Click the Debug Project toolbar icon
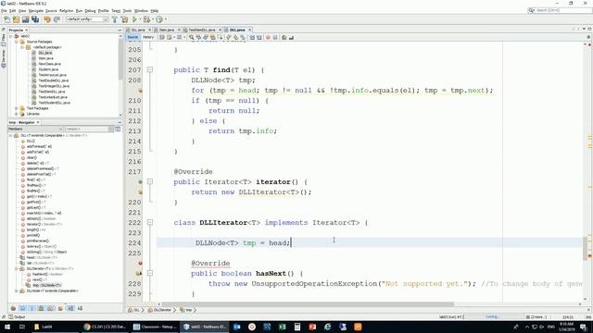593x333 pixels. [x=146, y=19]
